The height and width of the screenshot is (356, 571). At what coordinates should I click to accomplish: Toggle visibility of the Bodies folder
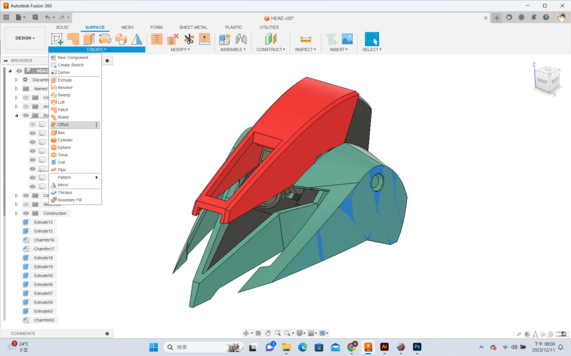(26, 116)
